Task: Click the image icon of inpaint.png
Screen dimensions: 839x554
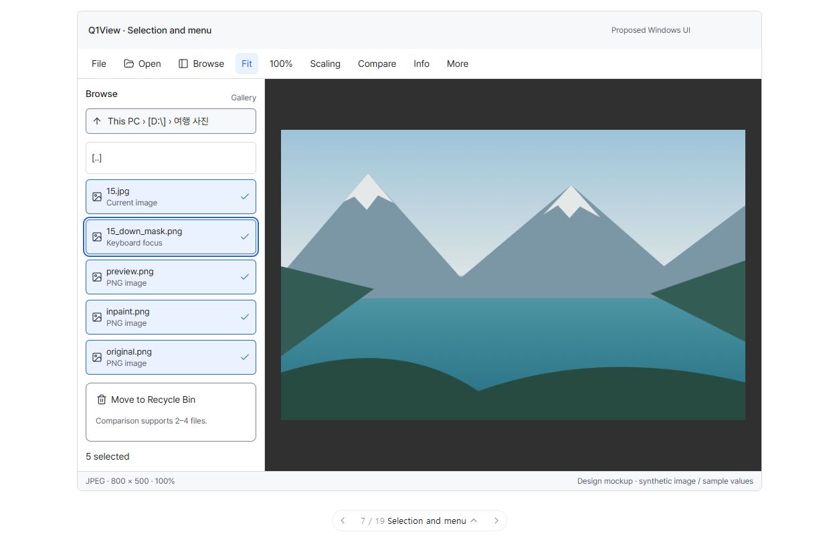Action: [x=97, y=317]
